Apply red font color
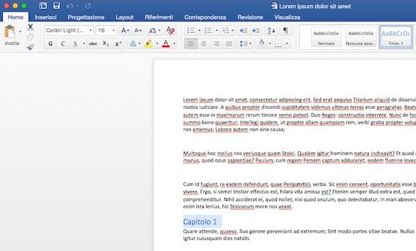416x251 pixels. pos(166,44)
